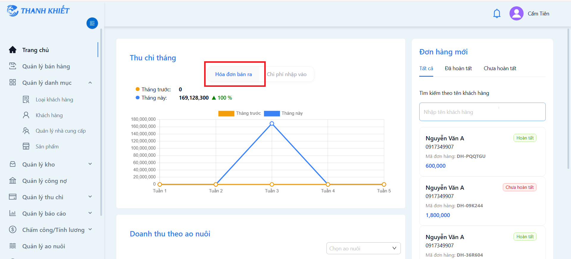This screenshot has height=259, width=571.
Task: Click the Sản phẩm store icon
Action: [x=26, y=146]
